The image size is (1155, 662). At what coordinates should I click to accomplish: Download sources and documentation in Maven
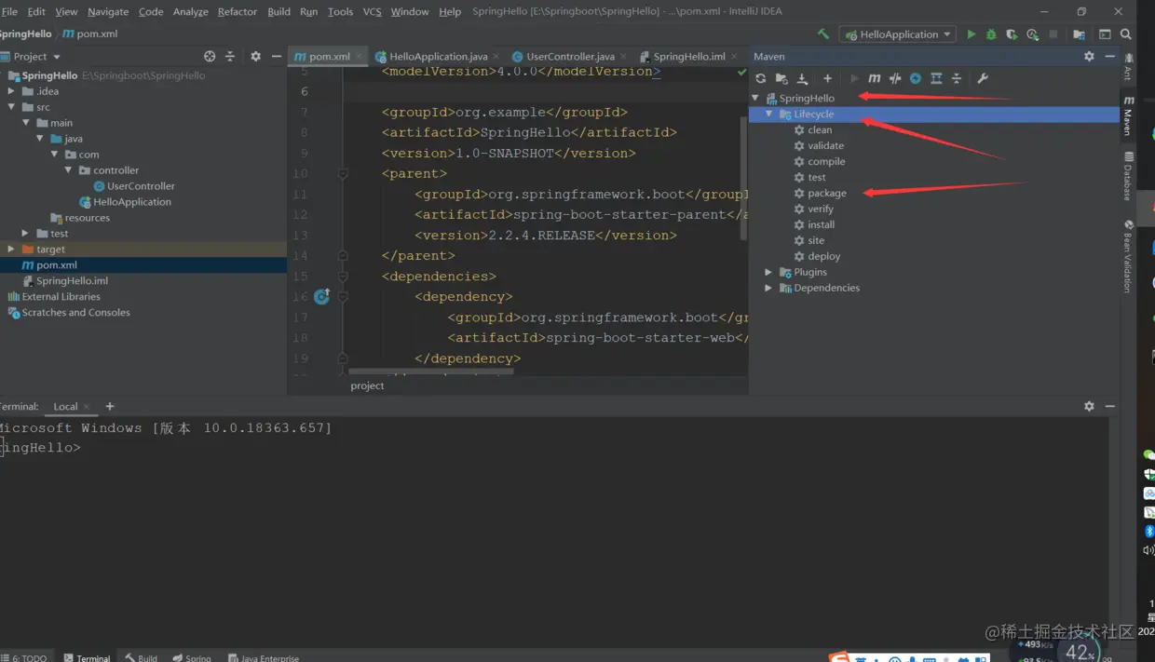[x=803, y=78]
